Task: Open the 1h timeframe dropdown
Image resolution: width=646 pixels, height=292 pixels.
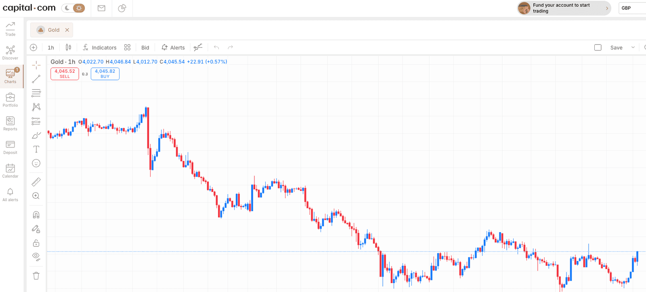Action: pos(51,48)
